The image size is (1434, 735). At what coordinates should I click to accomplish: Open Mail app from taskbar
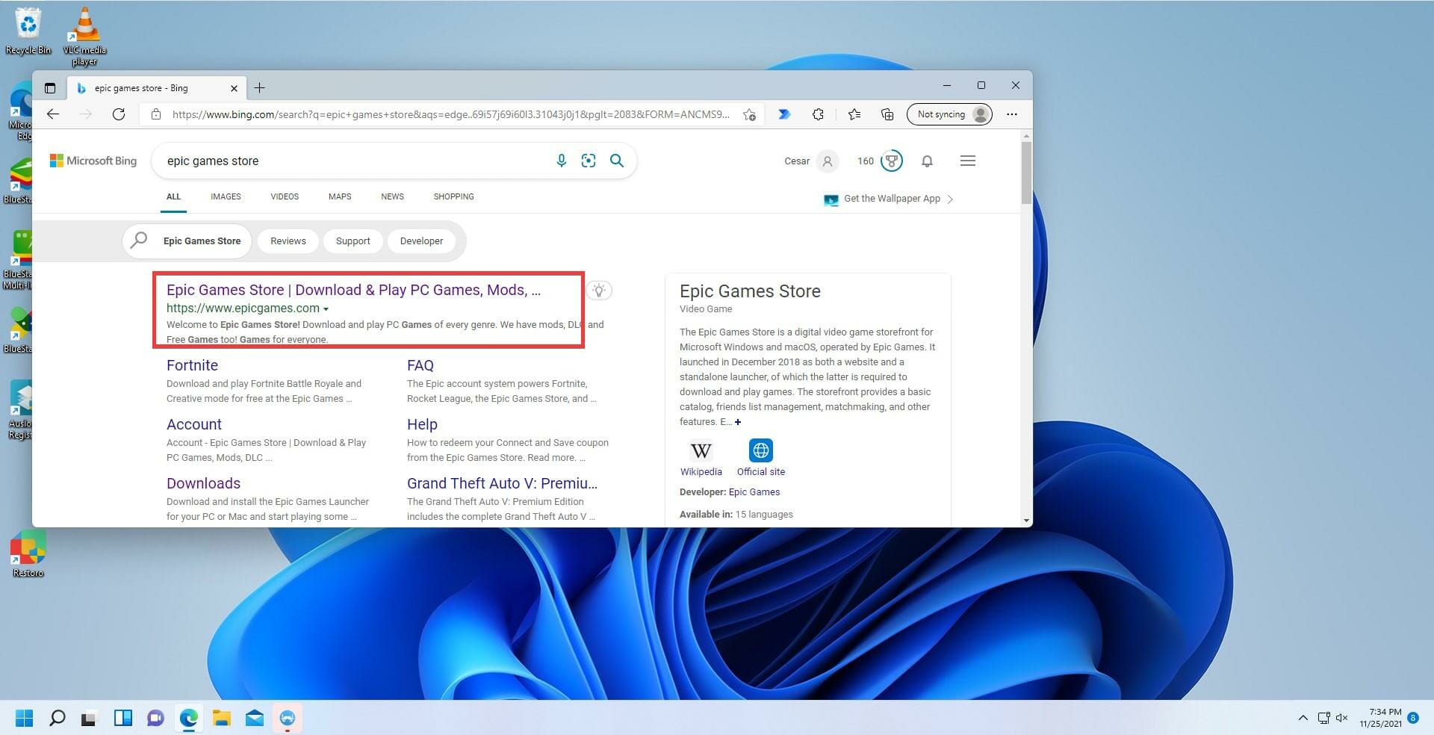coord(254,718)
